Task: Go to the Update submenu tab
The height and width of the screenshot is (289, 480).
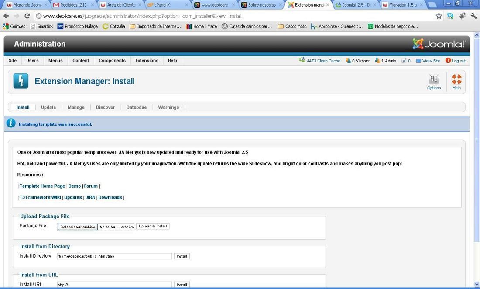Action: pos(48,107)
